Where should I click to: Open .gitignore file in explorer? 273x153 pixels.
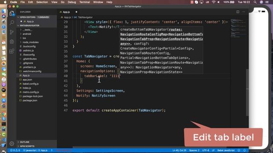28,63
